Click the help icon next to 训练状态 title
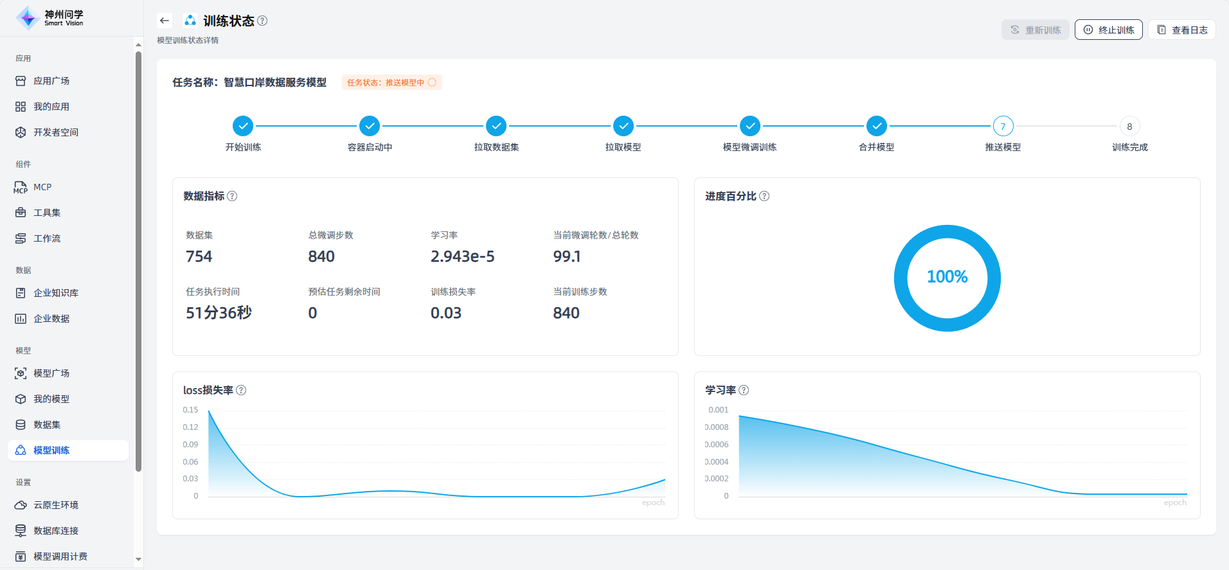This screenshot has width=1229, height=570. tap(262, 21)
